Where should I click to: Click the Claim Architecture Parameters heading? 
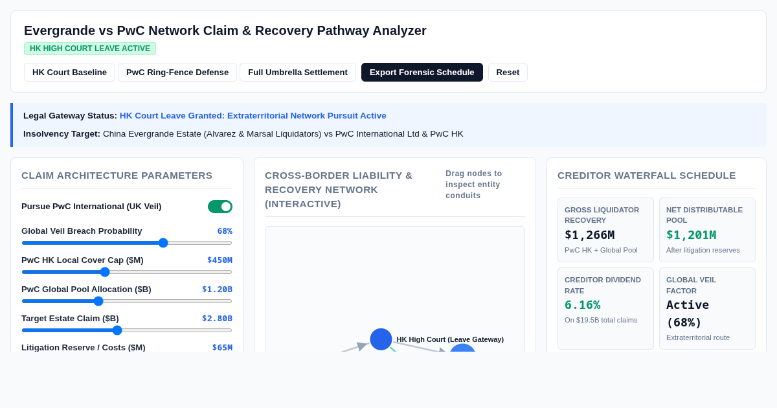coord(117,176)
